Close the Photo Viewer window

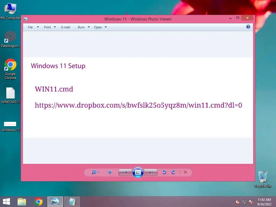pos(247,18)
